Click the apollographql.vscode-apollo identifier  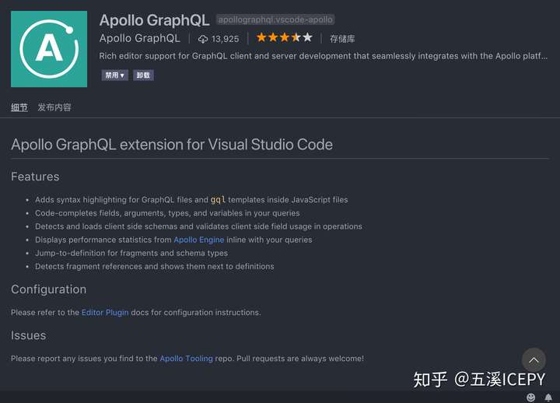coord(275,19)
